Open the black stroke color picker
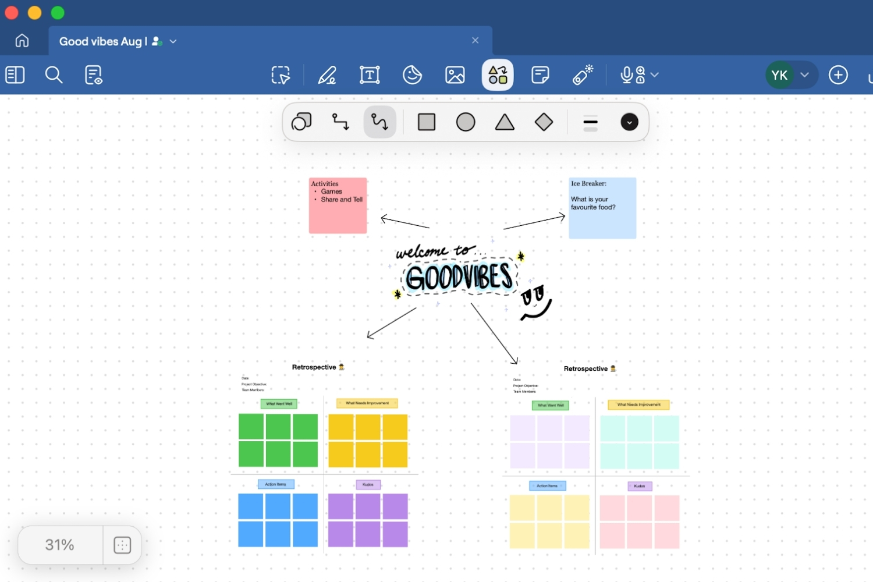Viewport: 873px width, 582px height. 629,122
